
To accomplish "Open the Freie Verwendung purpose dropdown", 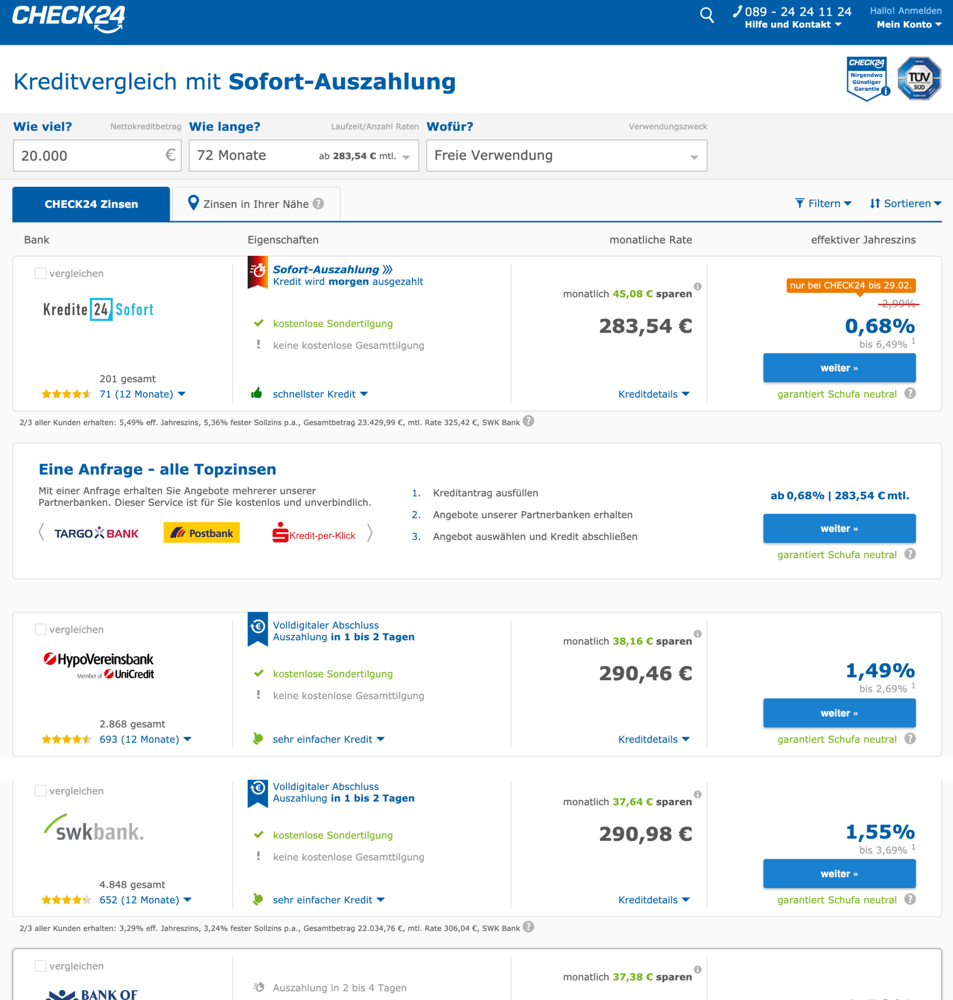I will tap(566, 156).
